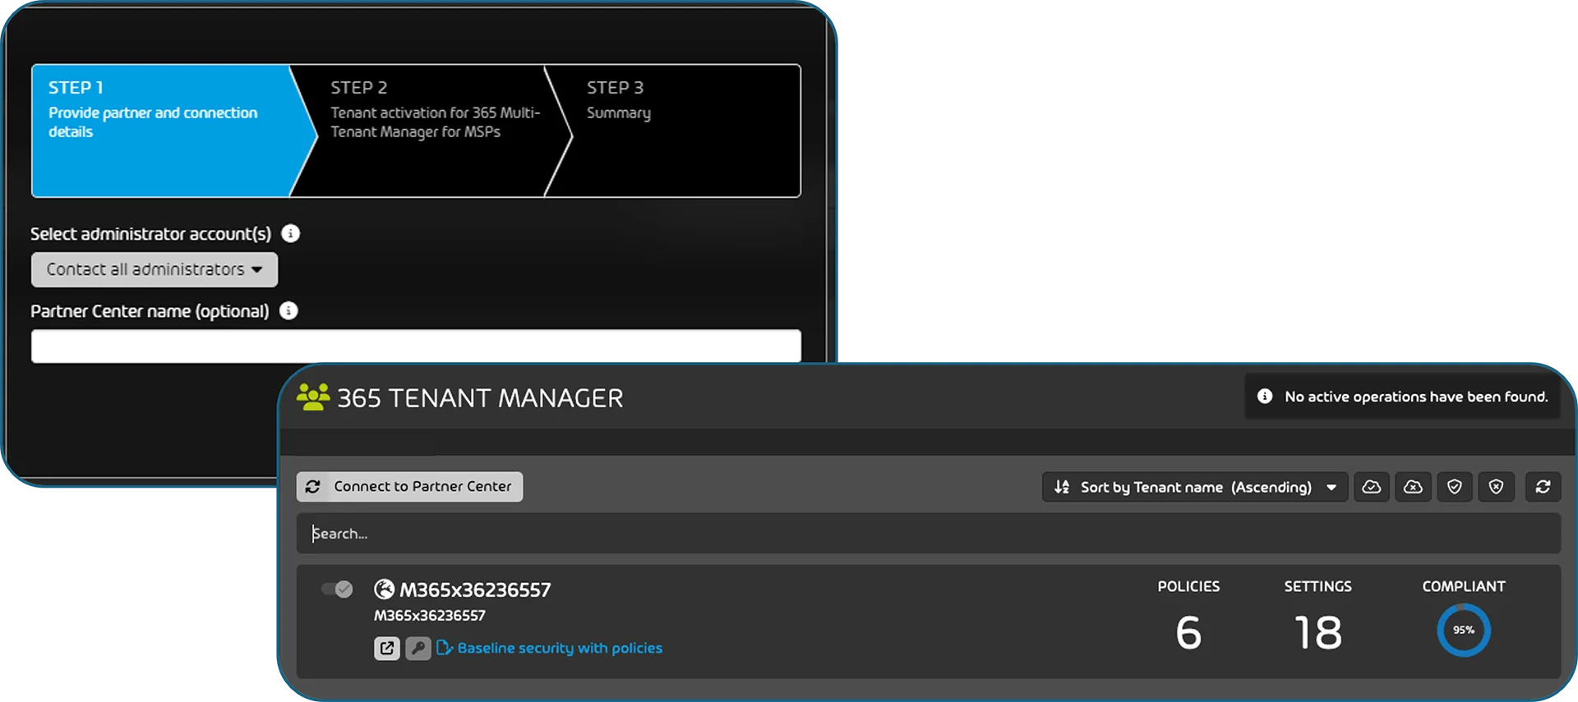This screenshot has height=702, width=1578.
Task: Click the Partner Center name input field
Action: click(x=416, y=346)
